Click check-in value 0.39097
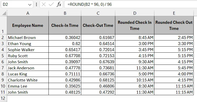197x102 pixels. pyautogui.click(x=65, y=62)
